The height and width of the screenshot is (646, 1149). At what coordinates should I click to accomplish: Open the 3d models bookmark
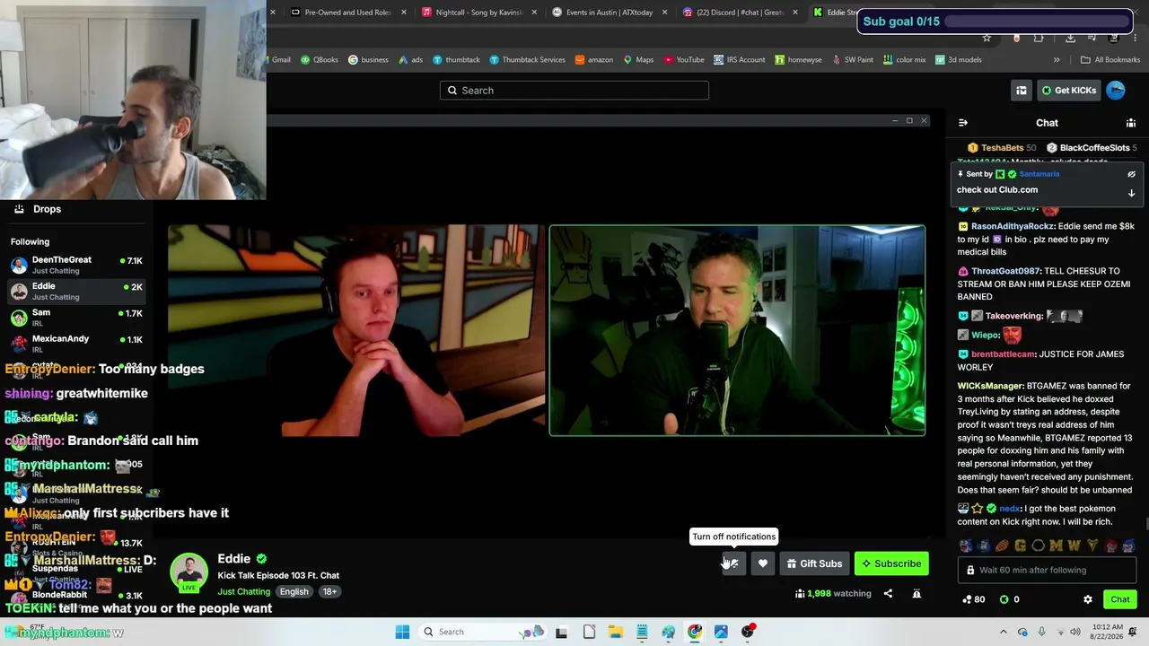(x=958, y=60)
